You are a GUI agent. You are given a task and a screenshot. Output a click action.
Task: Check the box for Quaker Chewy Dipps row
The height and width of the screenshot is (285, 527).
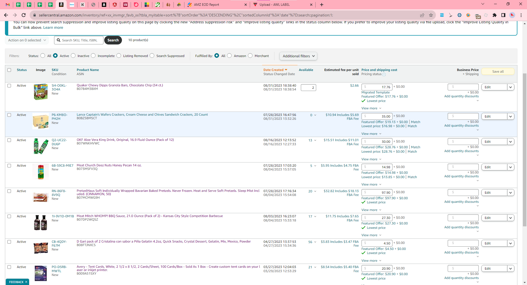coord(9,86)
